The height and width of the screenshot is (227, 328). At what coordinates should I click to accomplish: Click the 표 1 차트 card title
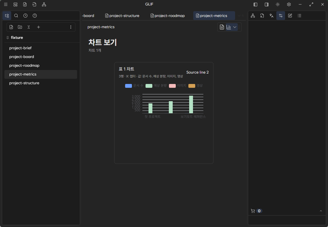point(126,69)
